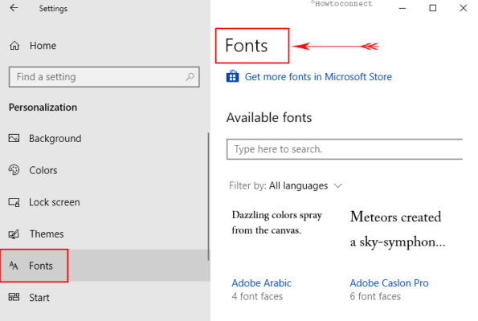This screenshot has width=478, height=321.
Task: Click the Microsoft Store bag icon
Action: pos(232,76)
